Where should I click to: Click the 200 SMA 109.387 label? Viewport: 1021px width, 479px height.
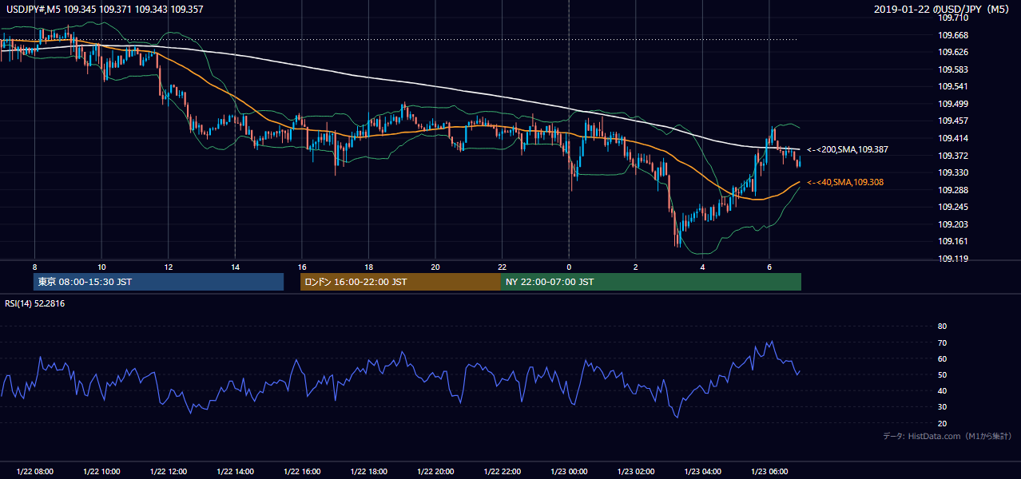tap(848, 149)
